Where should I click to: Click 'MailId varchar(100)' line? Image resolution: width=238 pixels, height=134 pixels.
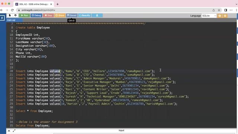click(31, 57)
